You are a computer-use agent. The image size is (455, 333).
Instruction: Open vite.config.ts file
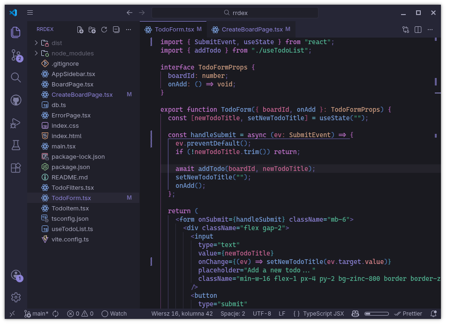point(83,240)
